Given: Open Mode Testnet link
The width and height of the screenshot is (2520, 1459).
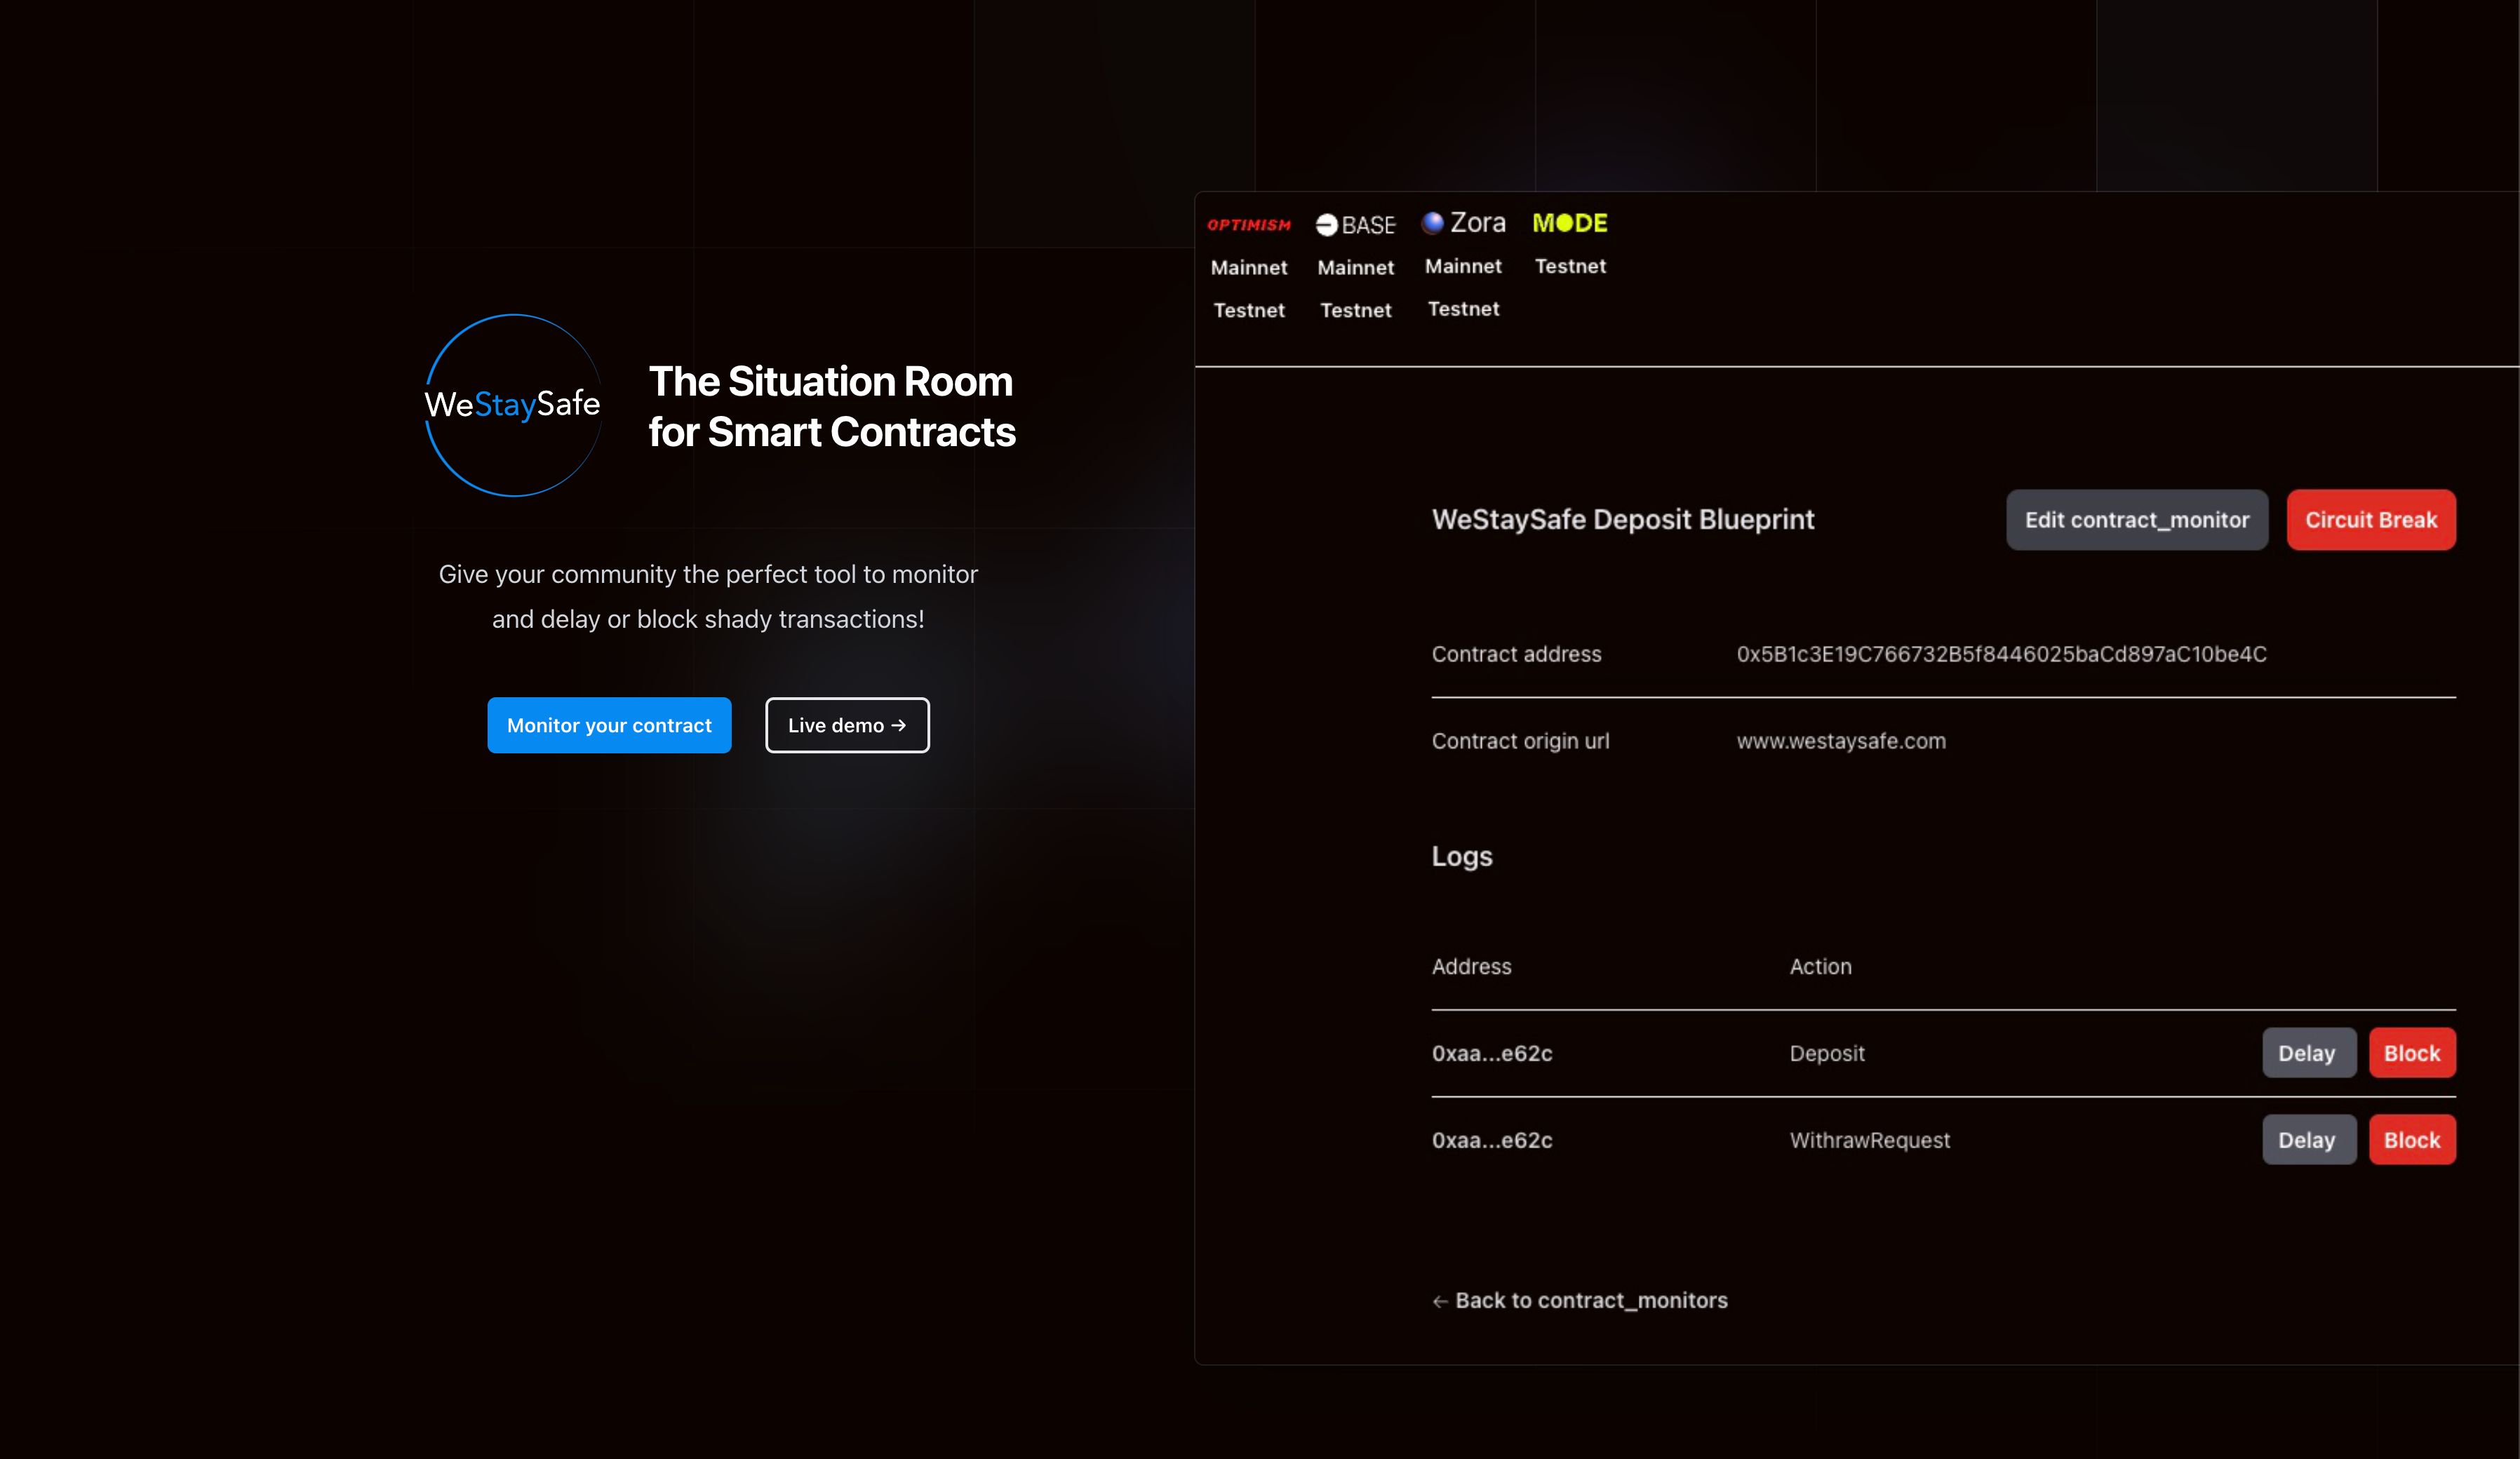Looking at the screenshot, I should [x=1570, y=266].
